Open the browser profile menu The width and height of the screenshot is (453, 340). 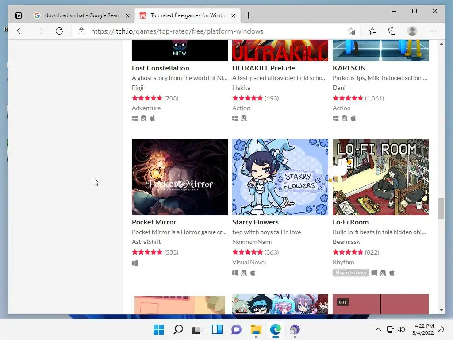(x=412, y=31)
